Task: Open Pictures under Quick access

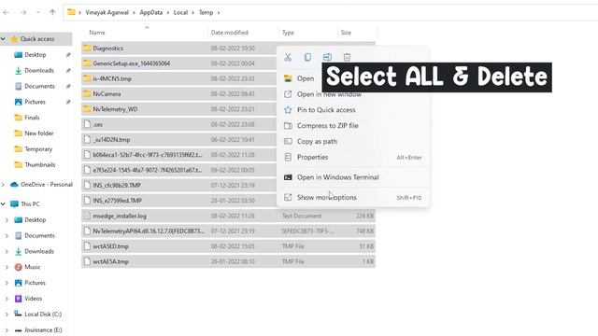Action: tap(36, 102)
